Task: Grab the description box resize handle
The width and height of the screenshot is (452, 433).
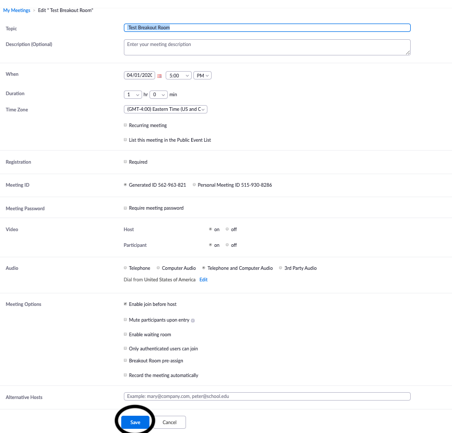Action: tap(408, 52)
